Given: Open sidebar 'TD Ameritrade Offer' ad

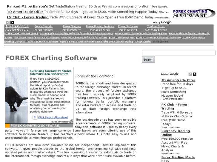Looking at the screenshot, I should (178, 80).
